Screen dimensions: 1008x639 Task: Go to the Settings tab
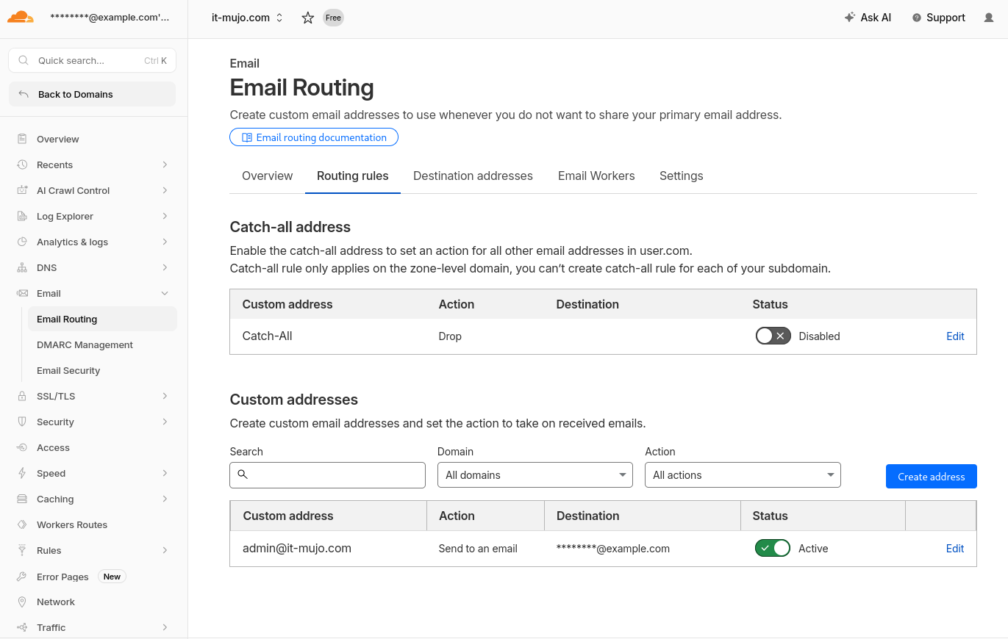(682, 176)
